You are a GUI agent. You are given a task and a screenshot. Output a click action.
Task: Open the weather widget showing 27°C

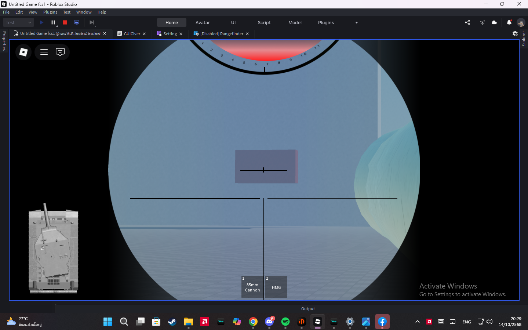click(x=24, y=322)
